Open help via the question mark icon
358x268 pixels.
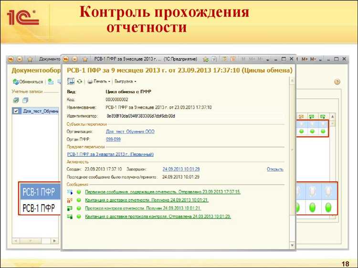(x=337, y=82)
